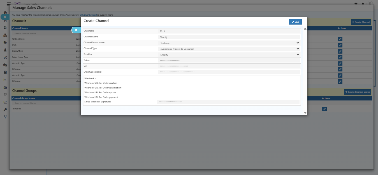Edit the TestLoop channel group
Viewport: 378px width, 175px height.
coord(324,109)
